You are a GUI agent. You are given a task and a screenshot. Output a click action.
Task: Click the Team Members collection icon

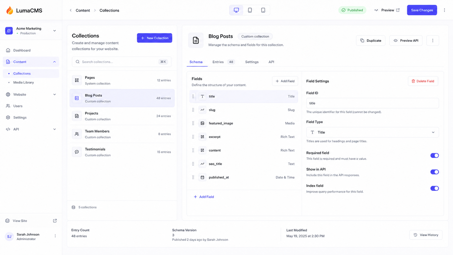tap(77, 134)
